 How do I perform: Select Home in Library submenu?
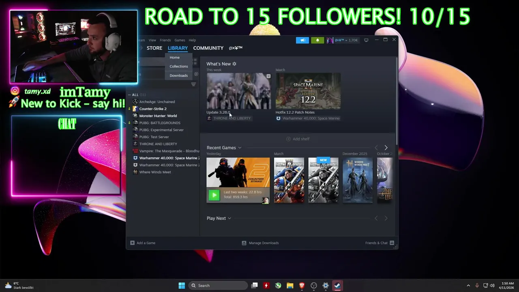coord(174,57)
